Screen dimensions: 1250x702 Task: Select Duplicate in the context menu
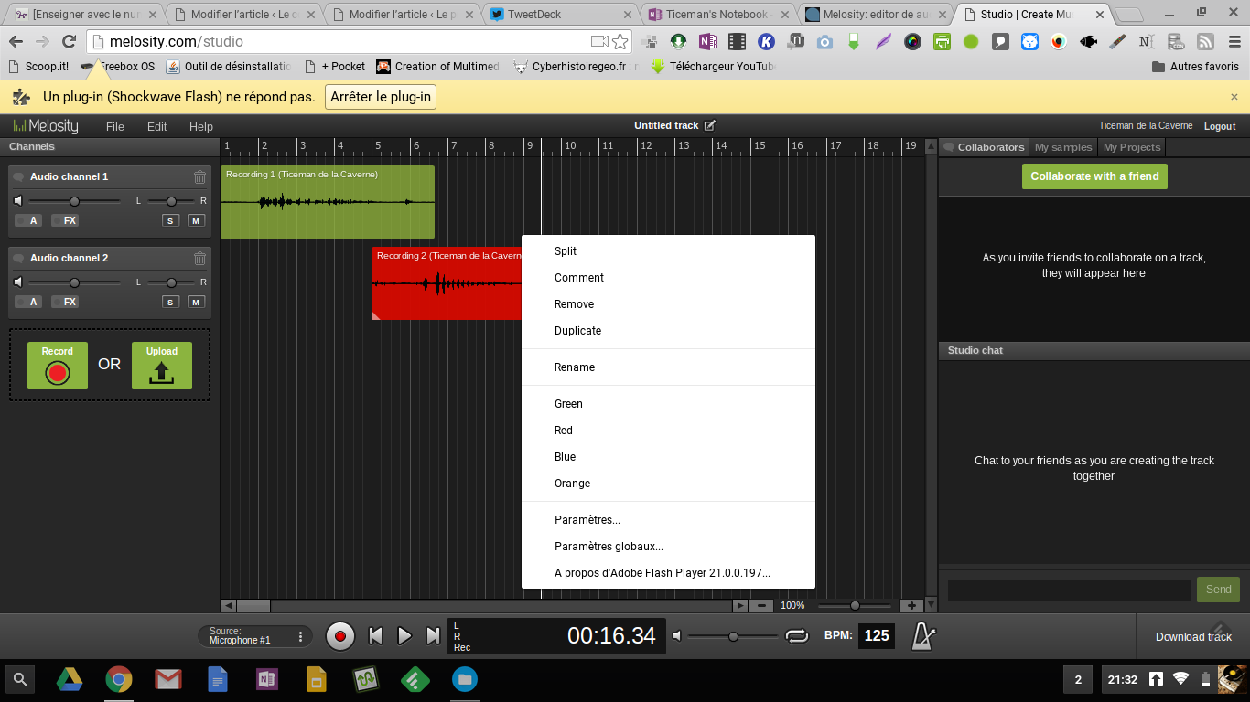click(x=668, y=331)
